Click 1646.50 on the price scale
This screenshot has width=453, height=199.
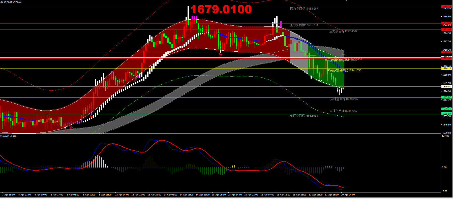click(446, 125)
